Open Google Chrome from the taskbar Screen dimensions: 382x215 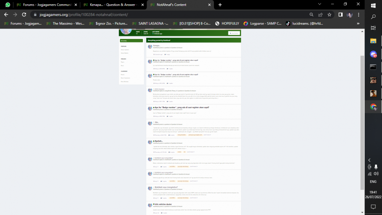373,107
